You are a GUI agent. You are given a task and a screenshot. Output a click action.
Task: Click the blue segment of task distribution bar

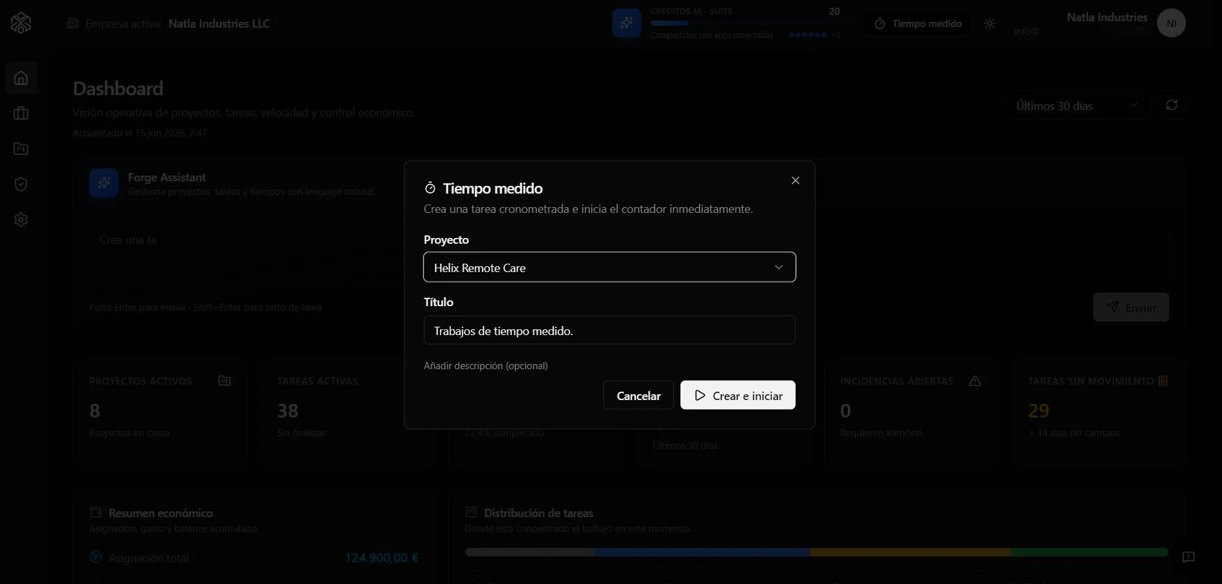(702, 552)
